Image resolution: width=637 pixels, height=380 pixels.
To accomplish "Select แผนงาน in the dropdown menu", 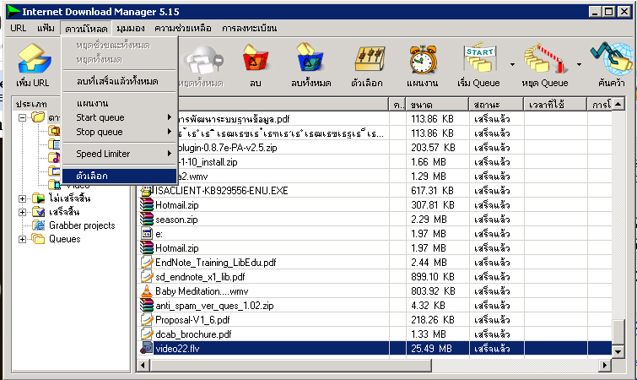I will point(120,103).
